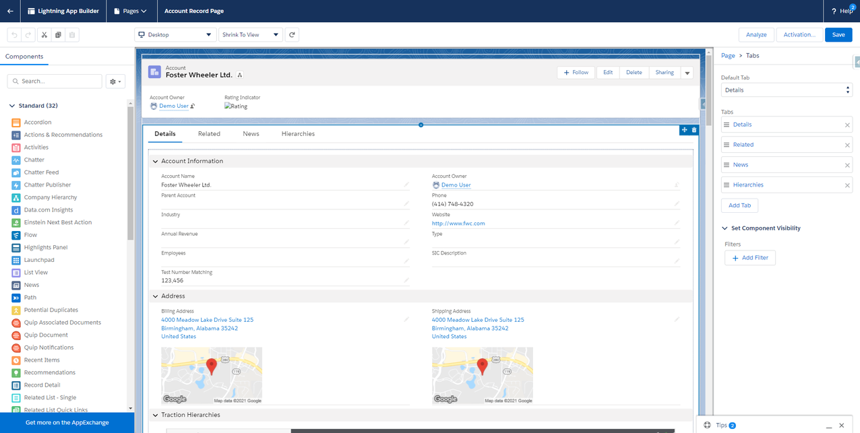Remove the Related tab with X

tap(847, 145)
